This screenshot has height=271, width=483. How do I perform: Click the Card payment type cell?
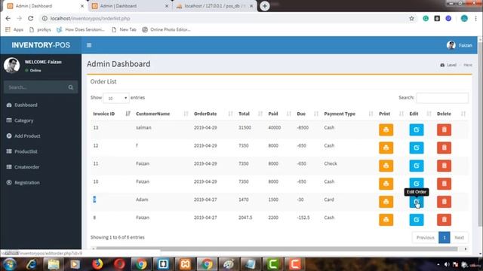point(329,199)
